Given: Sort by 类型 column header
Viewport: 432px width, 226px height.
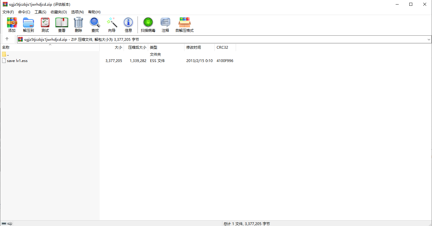Looking at the screenshot, I should tap(166, 47).
